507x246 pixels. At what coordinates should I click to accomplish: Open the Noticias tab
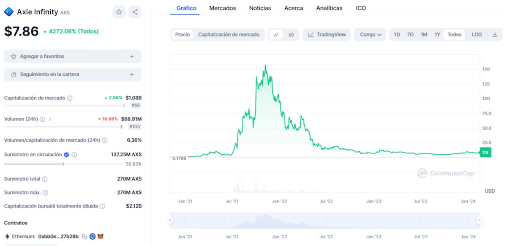(x=260, y=8)
